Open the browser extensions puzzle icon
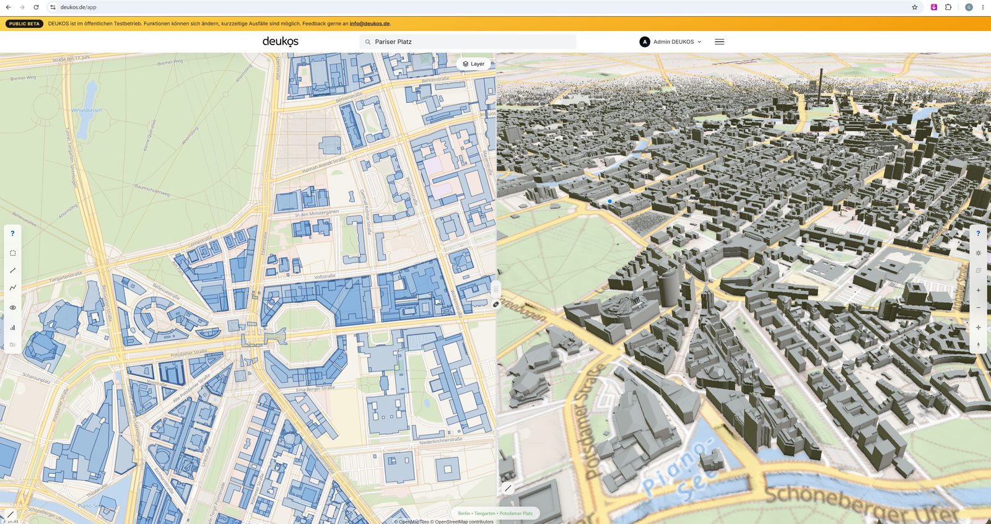The image size is (991, 524). coord(948,7)
